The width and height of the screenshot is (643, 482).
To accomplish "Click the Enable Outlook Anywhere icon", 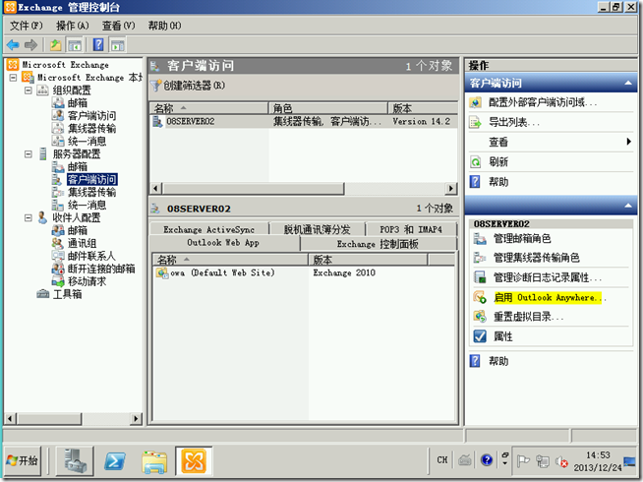I will click(480, 297).
